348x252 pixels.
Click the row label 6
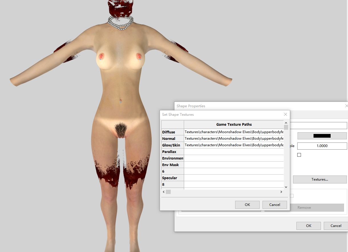point(173,171)
